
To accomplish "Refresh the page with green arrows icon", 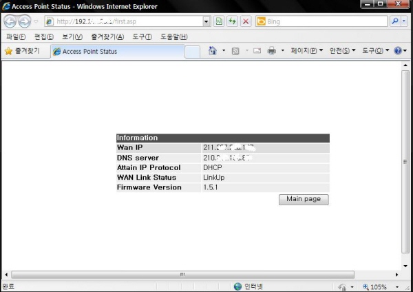I will [x=232, y=21].
